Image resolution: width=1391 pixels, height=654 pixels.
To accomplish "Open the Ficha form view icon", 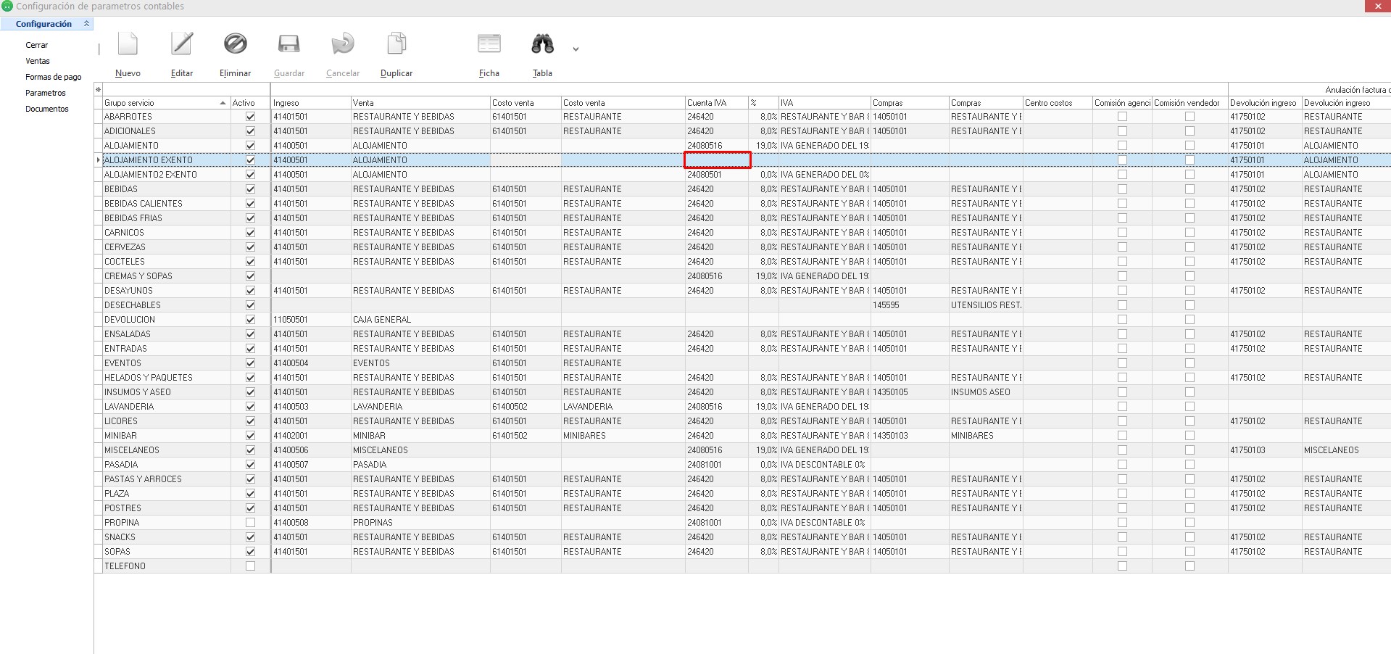I will coord(489,44).
